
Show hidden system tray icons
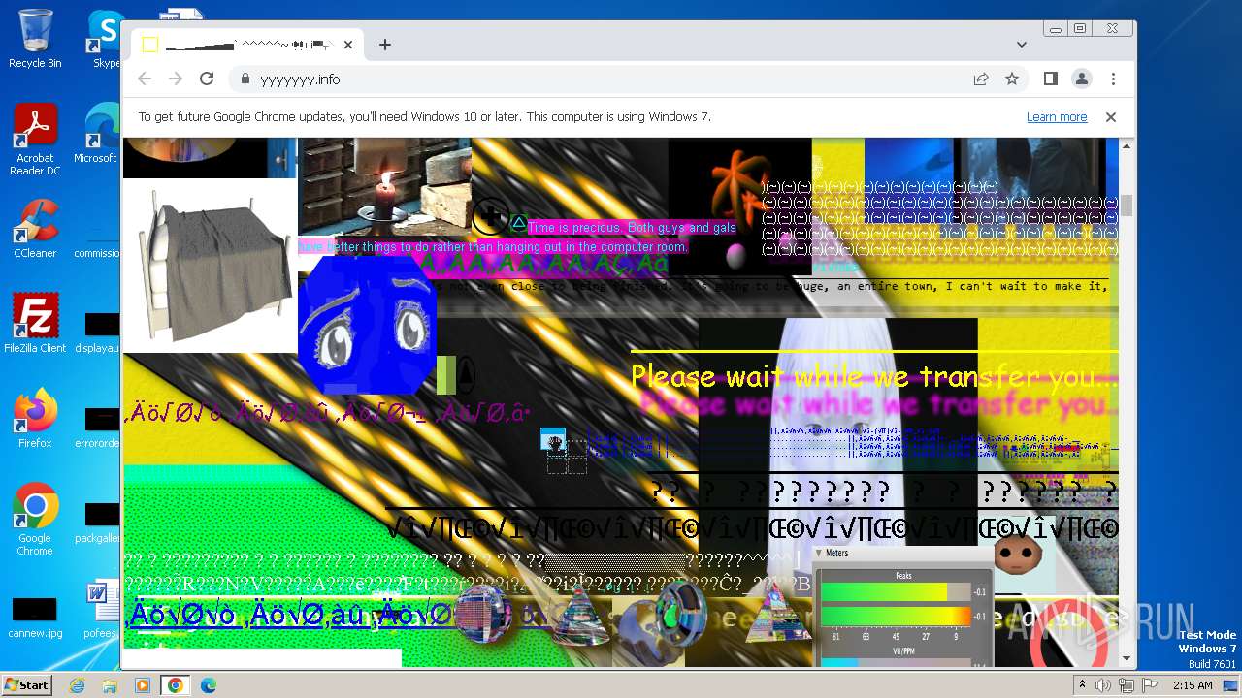[1082, 685]
